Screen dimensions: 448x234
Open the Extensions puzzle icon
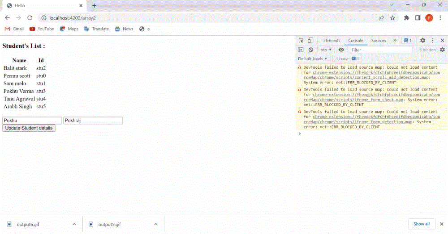click(x=406, y=18)
